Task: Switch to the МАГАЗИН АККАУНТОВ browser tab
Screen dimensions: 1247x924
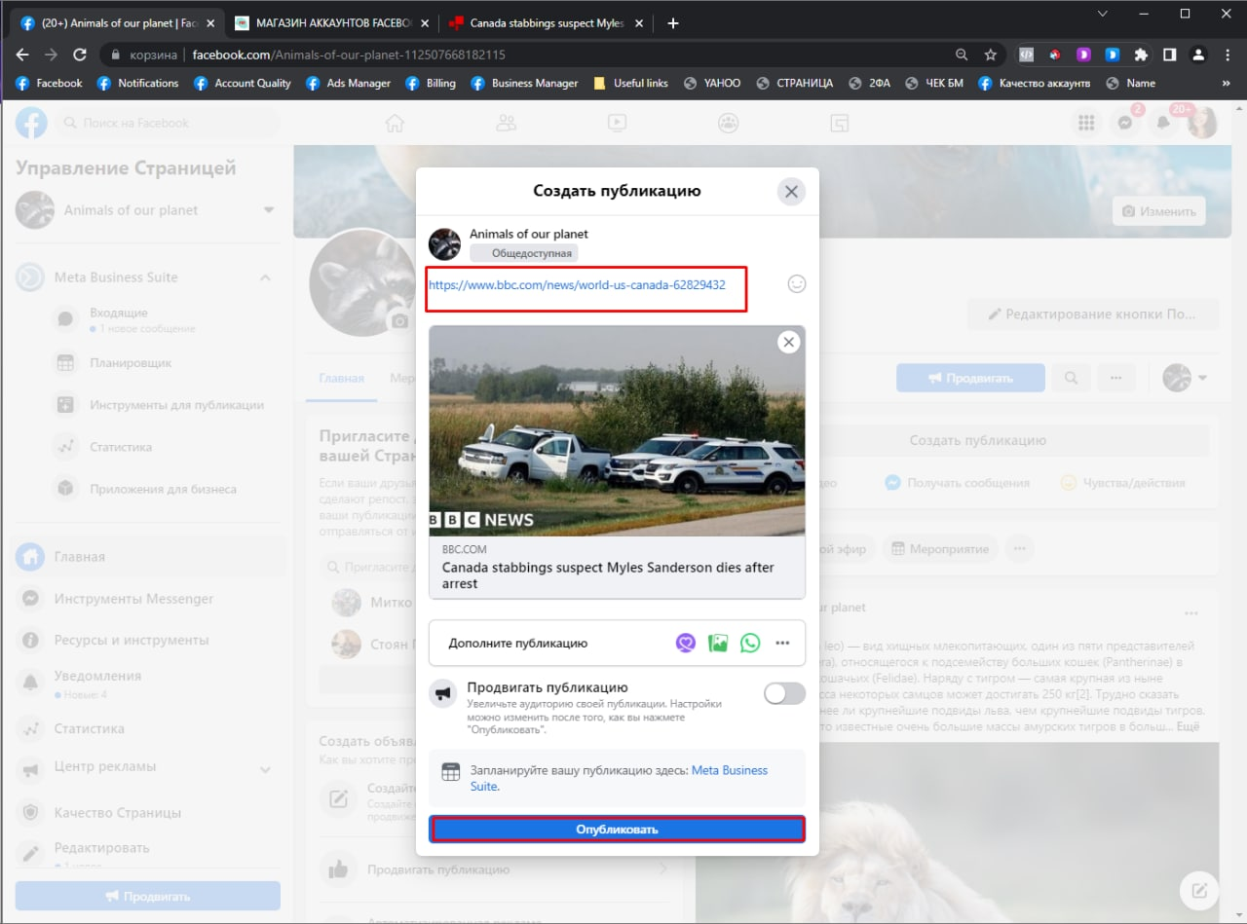Action: (x=330, y=23)
